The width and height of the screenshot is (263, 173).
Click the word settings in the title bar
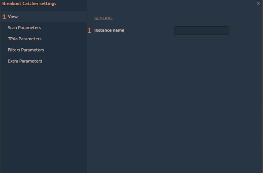pyautogui.click(x=48, y=4)
